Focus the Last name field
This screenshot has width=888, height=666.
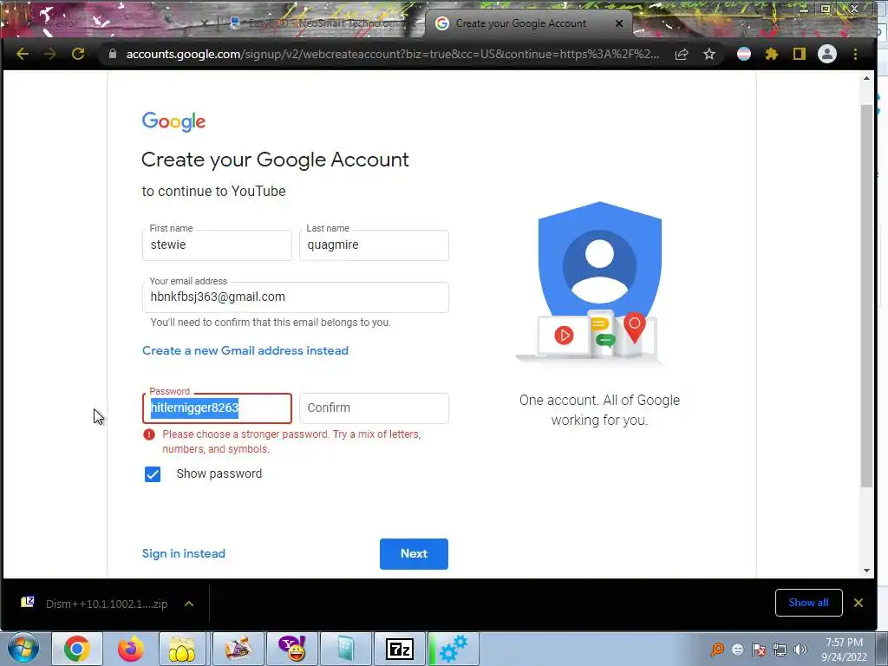point(375,245)
